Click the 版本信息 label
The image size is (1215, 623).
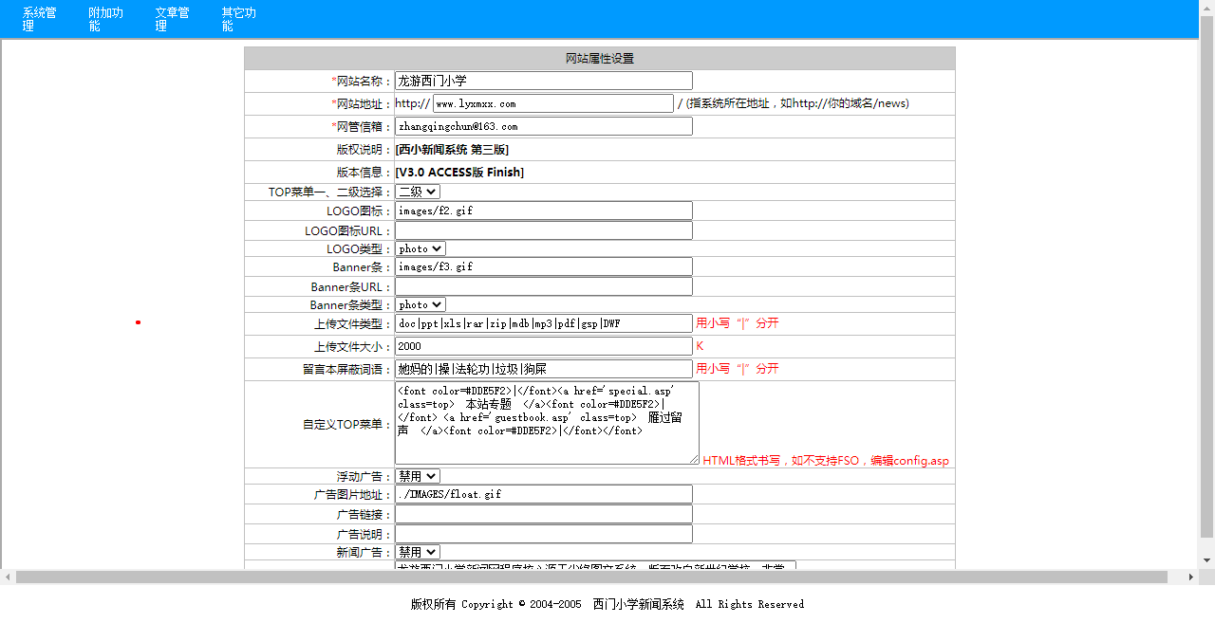tap(364, 172)
